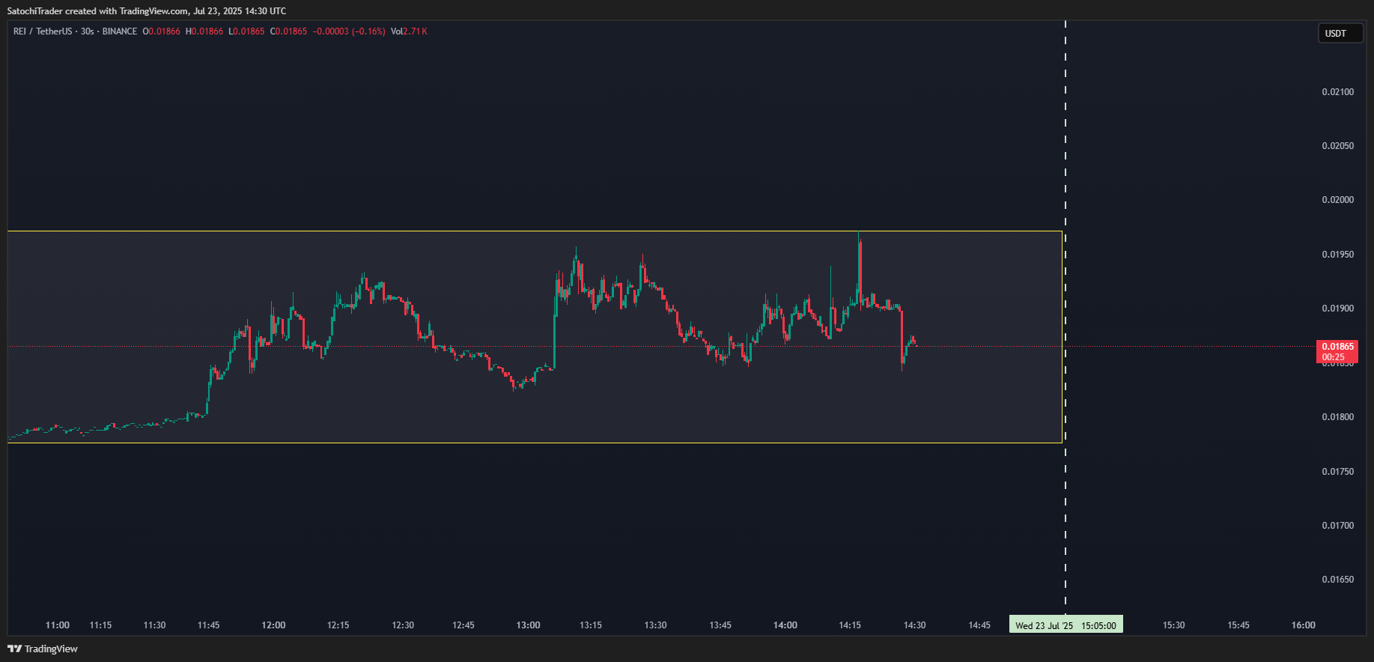Click the highlighted Wed 23 Jul '25 15:05:00 time label

coord(1066,625)
